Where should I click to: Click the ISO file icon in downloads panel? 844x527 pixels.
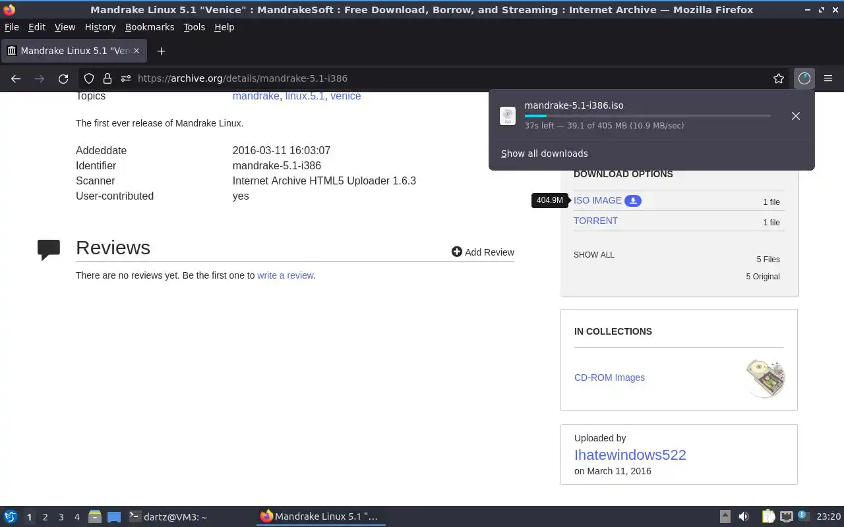508,116
